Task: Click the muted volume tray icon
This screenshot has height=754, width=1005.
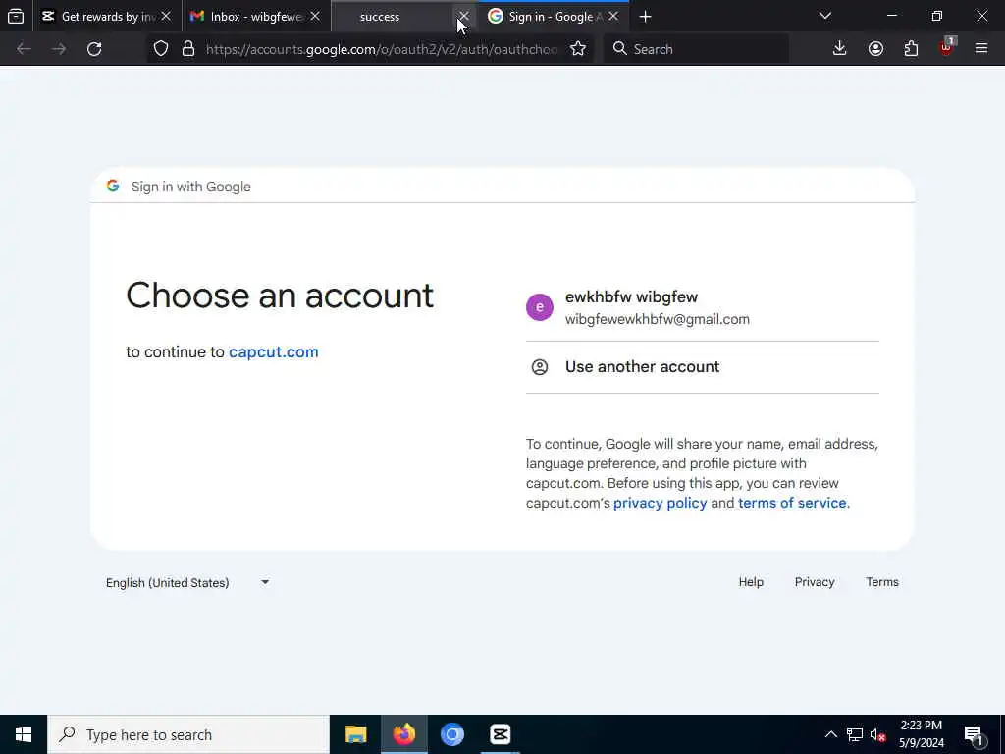Action: (877, 734)
